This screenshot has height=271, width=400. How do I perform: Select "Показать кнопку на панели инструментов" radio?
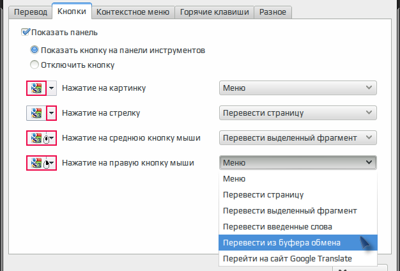coord(35,50)
